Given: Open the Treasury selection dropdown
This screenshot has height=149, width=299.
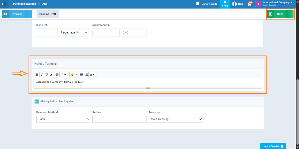Looking at the screenshot, I should (176, 119).
